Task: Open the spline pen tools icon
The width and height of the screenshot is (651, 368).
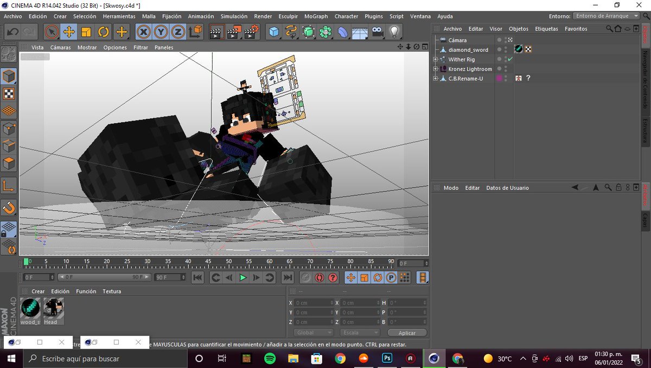Action: (291, 32)
